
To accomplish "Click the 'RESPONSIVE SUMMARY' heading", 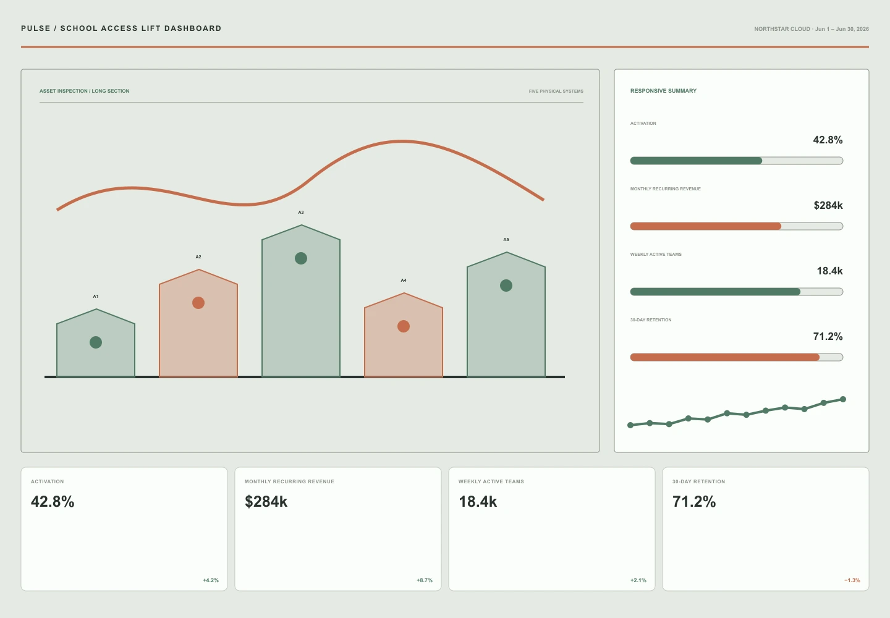I will coord(663,91).
